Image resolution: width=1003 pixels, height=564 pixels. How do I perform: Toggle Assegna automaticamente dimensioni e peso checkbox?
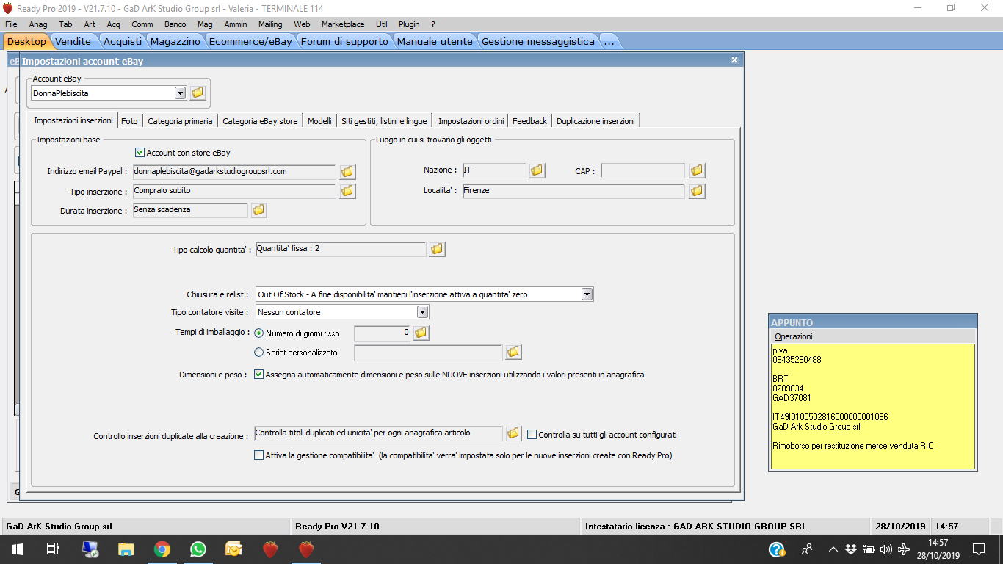click(258, 375)
